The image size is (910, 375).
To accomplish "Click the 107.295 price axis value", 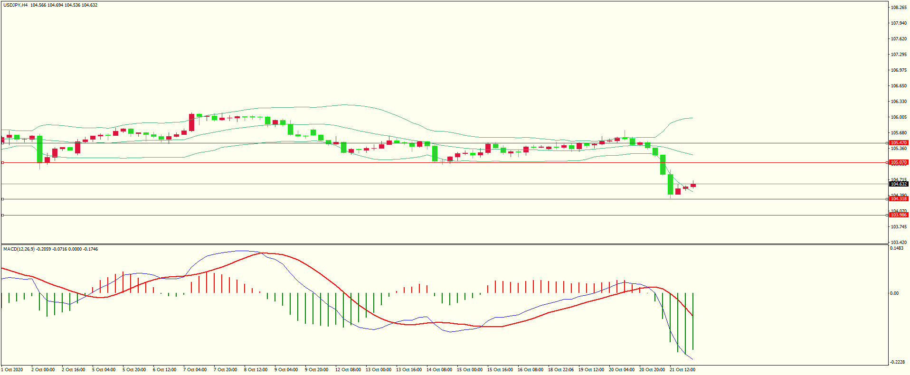I will tap(899, 55).
